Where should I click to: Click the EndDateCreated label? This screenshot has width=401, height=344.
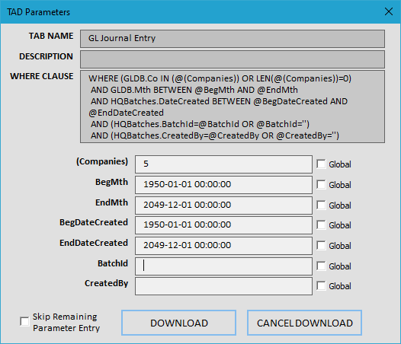pyautogui.click(x=94, y=243)
